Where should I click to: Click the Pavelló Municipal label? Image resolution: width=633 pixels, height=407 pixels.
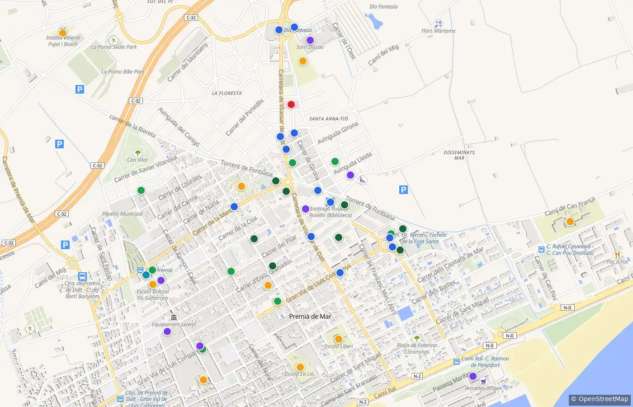point(123,214)
